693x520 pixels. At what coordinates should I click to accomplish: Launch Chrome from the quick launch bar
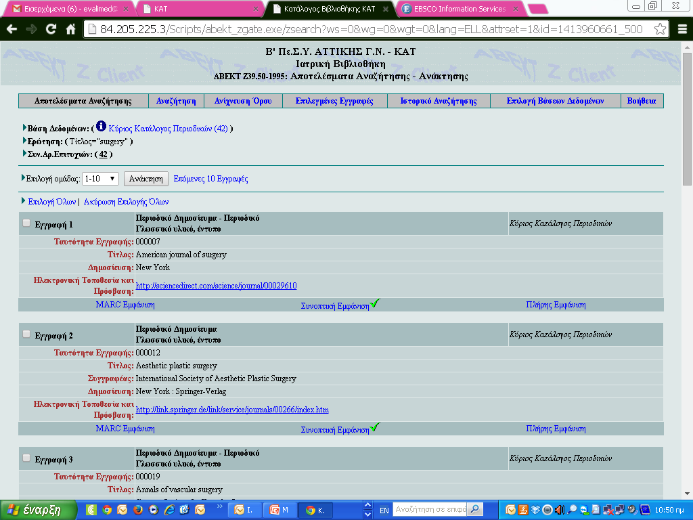click(106, 510)
